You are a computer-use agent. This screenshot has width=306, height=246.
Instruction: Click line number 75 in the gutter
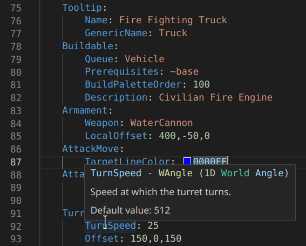point(16,9)
